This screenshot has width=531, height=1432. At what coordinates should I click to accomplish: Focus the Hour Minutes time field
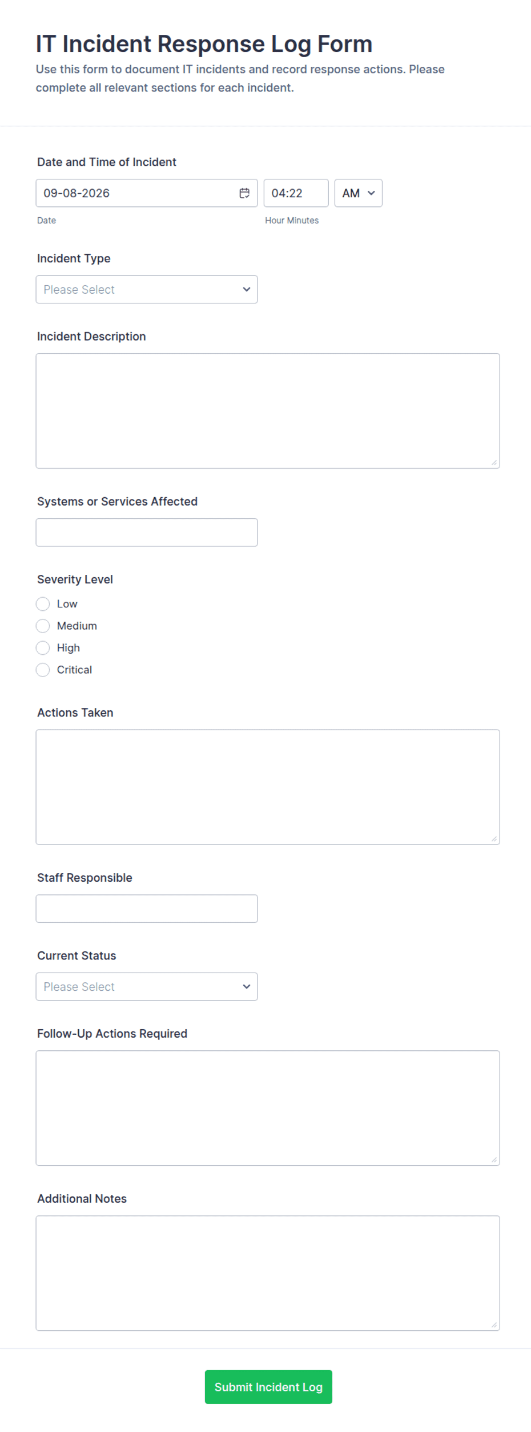(296, 193)
